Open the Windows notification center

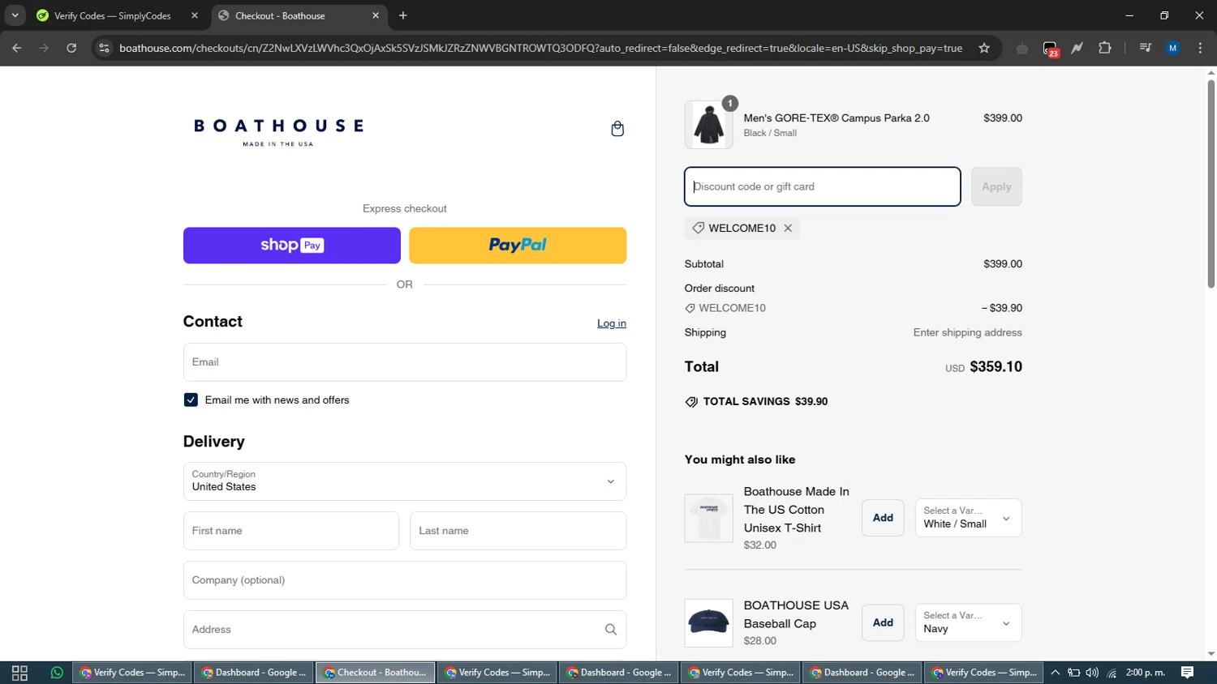1187,673
